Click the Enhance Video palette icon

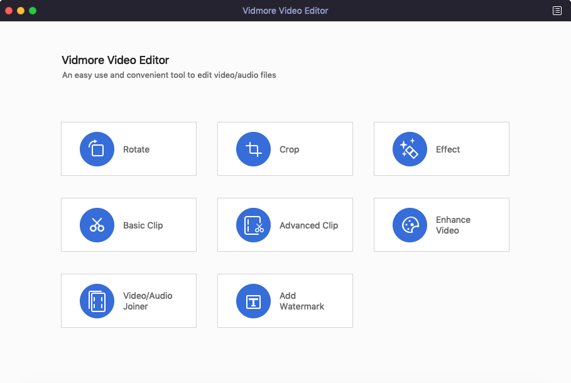[x=410, y=225]
